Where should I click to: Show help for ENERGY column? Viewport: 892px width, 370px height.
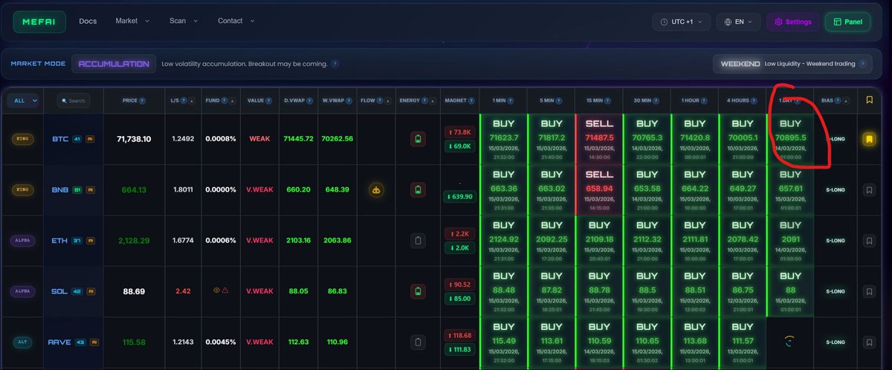pos(424,100)
